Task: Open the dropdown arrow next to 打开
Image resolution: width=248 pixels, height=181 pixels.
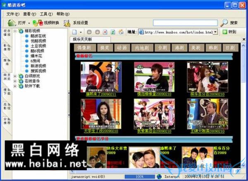Action: click(29, 23)
